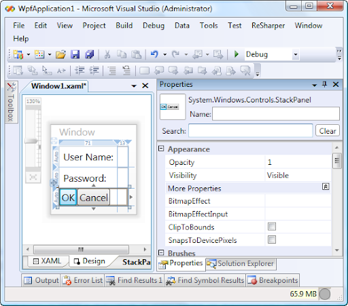Viewport: 348px width, 306px height.
Task: Click the Redo arrow icon
Action: click(x=175, y=54)
